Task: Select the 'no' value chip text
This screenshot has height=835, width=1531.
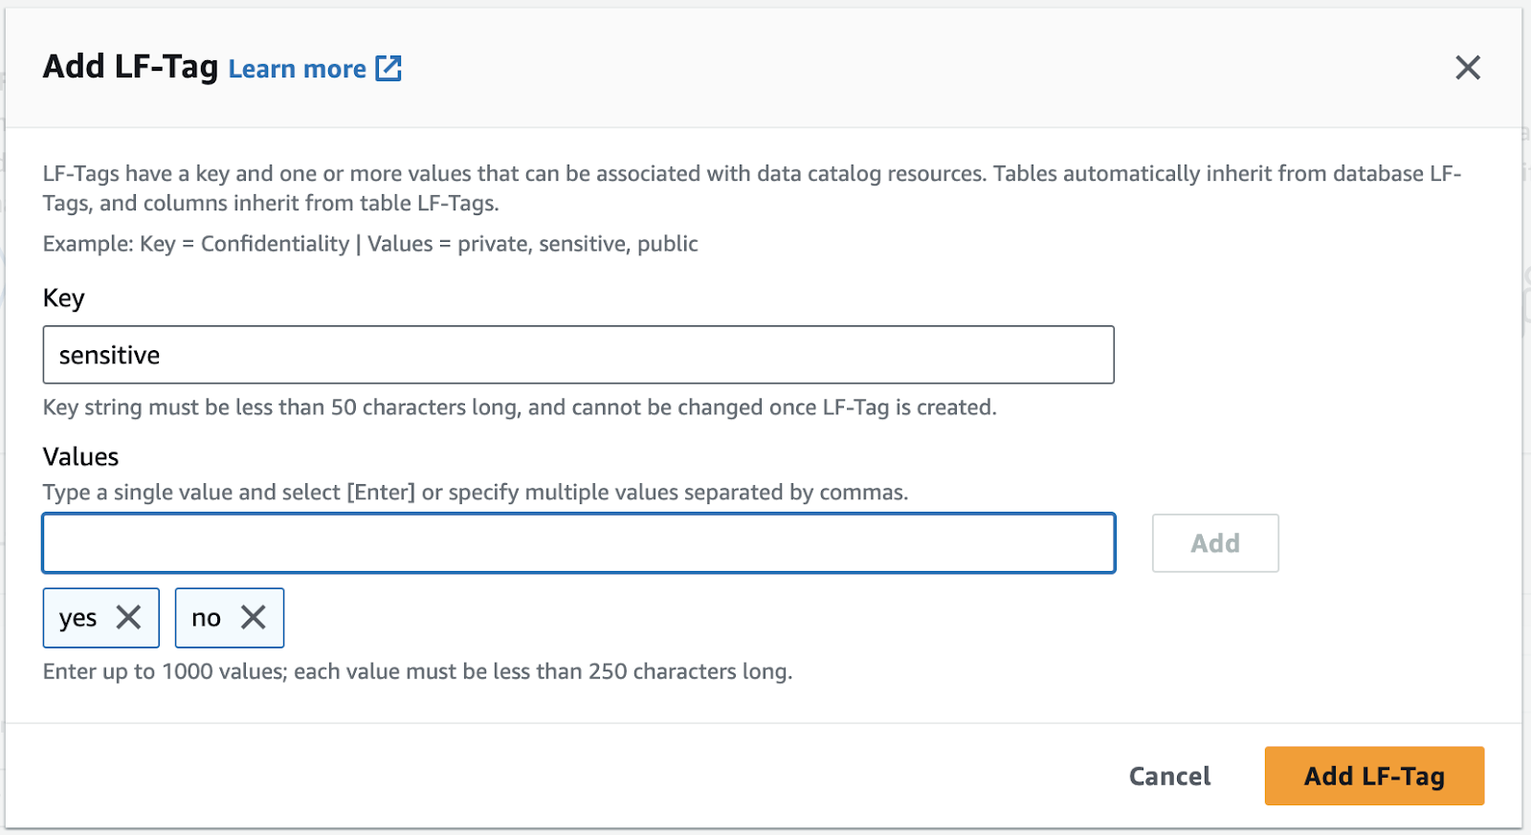Action: 206,618
